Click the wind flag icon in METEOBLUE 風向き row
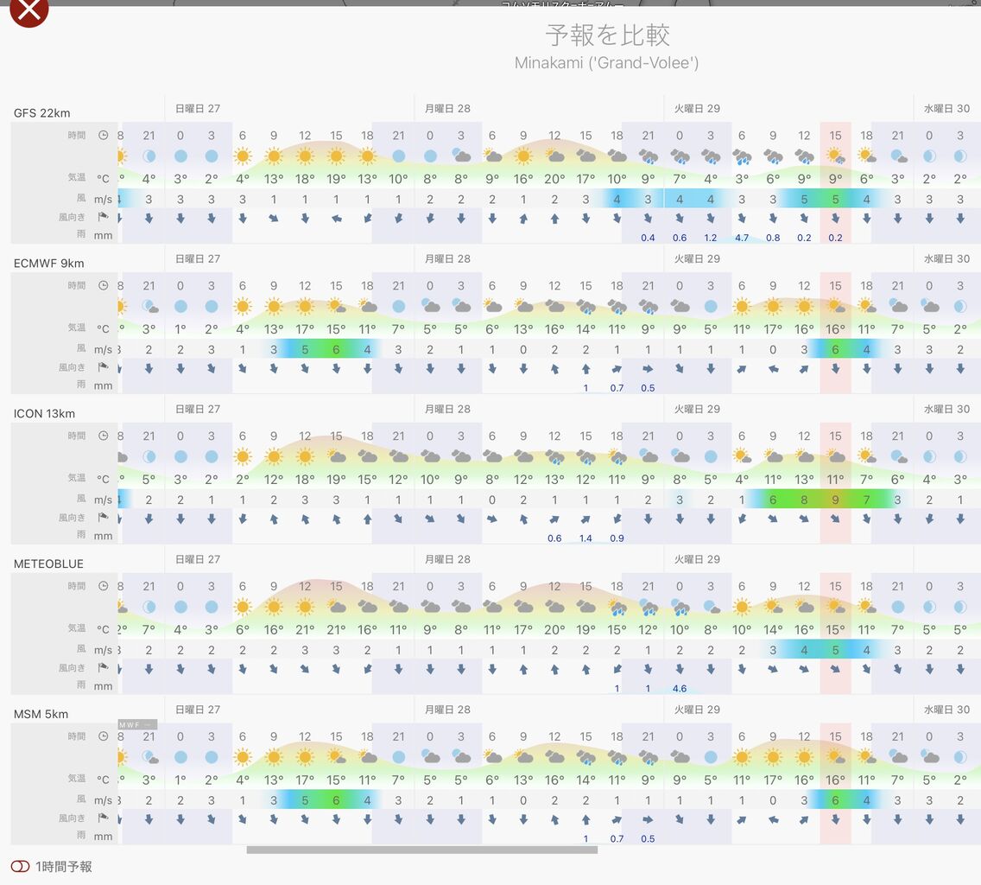This screenshot has width=981, height=885. (104, 668)
